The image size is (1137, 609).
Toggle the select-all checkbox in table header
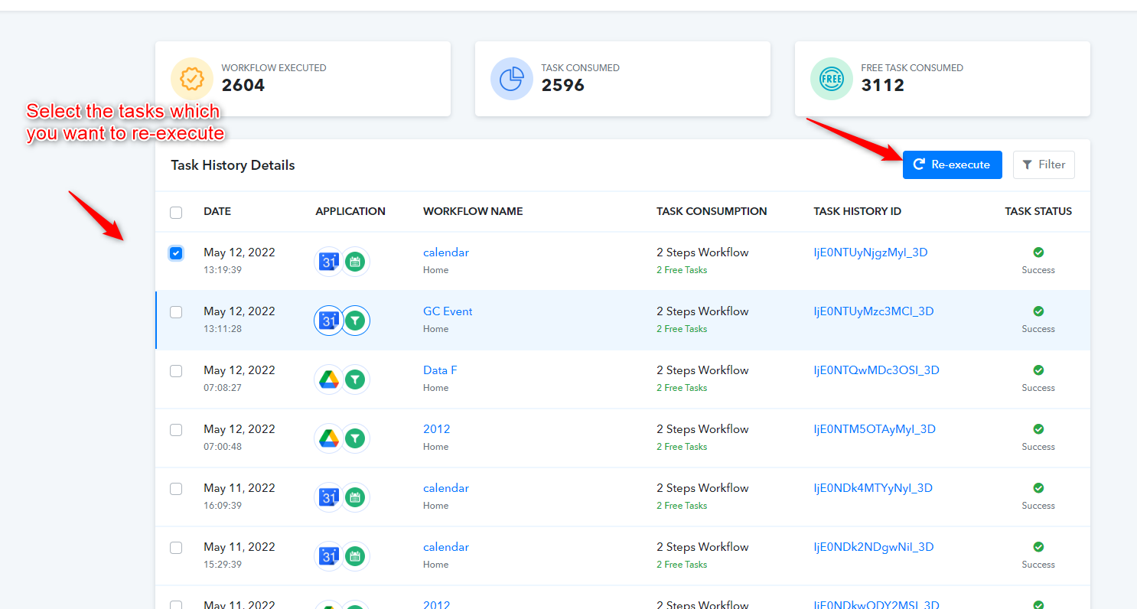pyautogui.click(x=176, y=213)
